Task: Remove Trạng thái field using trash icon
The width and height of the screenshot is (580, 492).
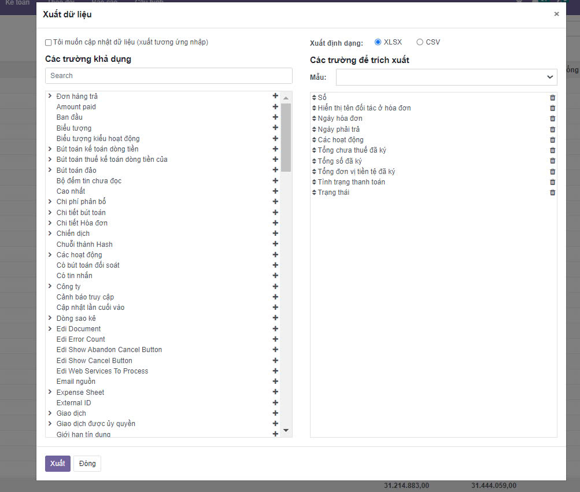Action: click(552, 193)
